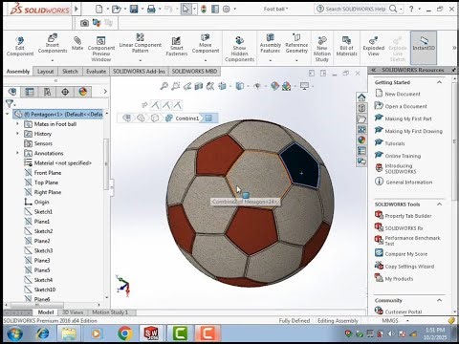The width and height of the screenshot is (459, 344).
Task: Open Chrome from the taskbar
Action: tap(125, 333)
